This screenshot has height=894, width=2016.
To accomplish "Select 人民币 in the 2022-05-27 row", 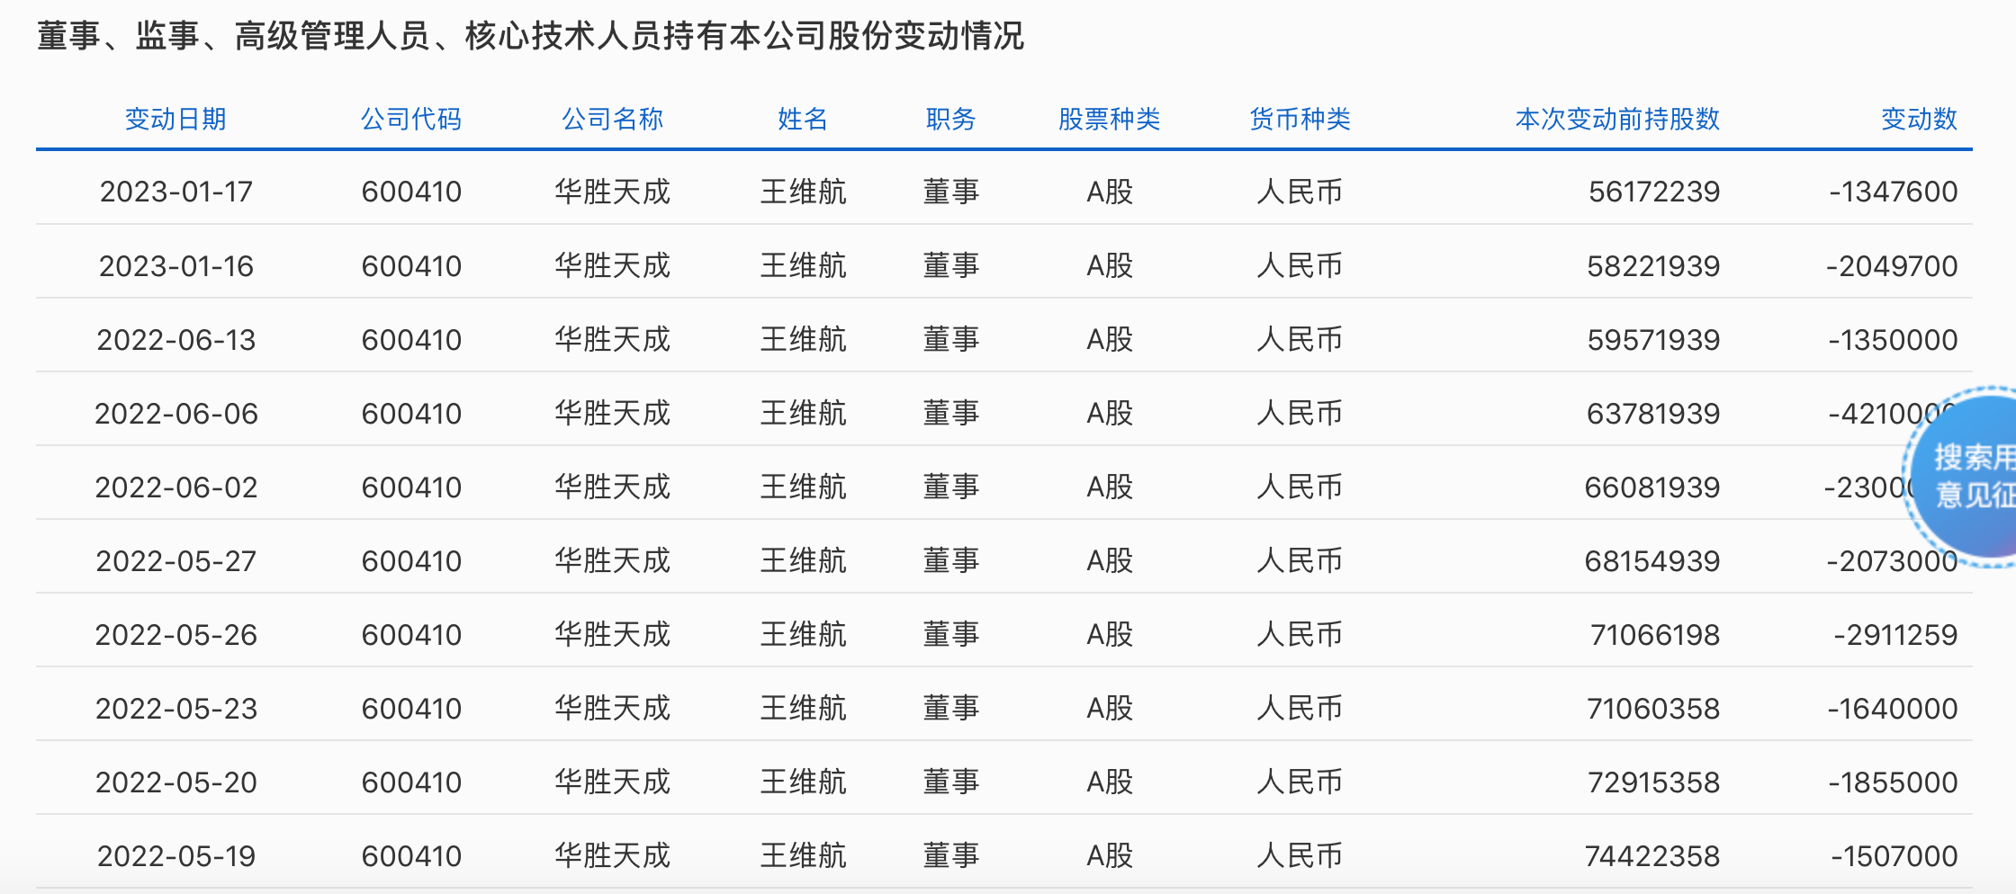I will coord(1300,561).
